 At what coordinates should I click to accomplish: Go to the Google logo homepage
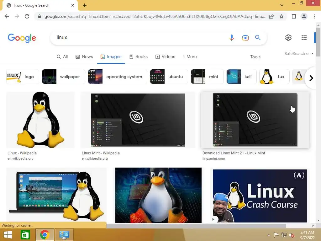22,38
